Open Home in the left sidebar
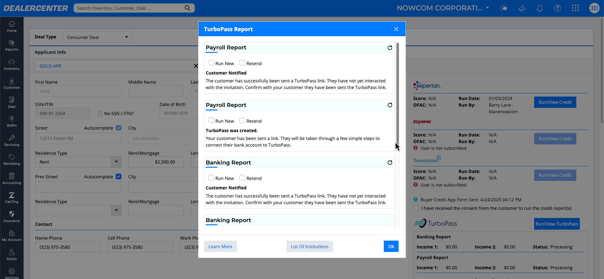This screenshot has width=604, height=279. pyautogui.click(x=12, y=26)
